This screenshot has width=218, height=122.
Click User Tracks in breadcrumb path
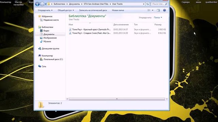[x=117, y=4]
